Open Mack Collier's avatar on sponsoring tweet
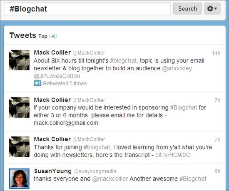 tap(19, 107)
